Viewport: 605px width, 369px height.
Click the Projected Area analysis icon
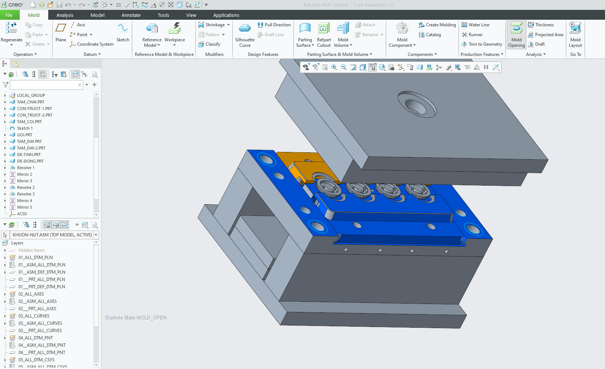(531, 35)
